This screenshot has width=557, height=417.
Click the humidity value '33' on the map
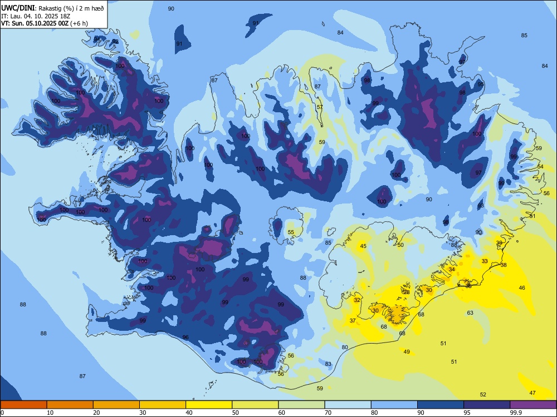pos(485,261)
